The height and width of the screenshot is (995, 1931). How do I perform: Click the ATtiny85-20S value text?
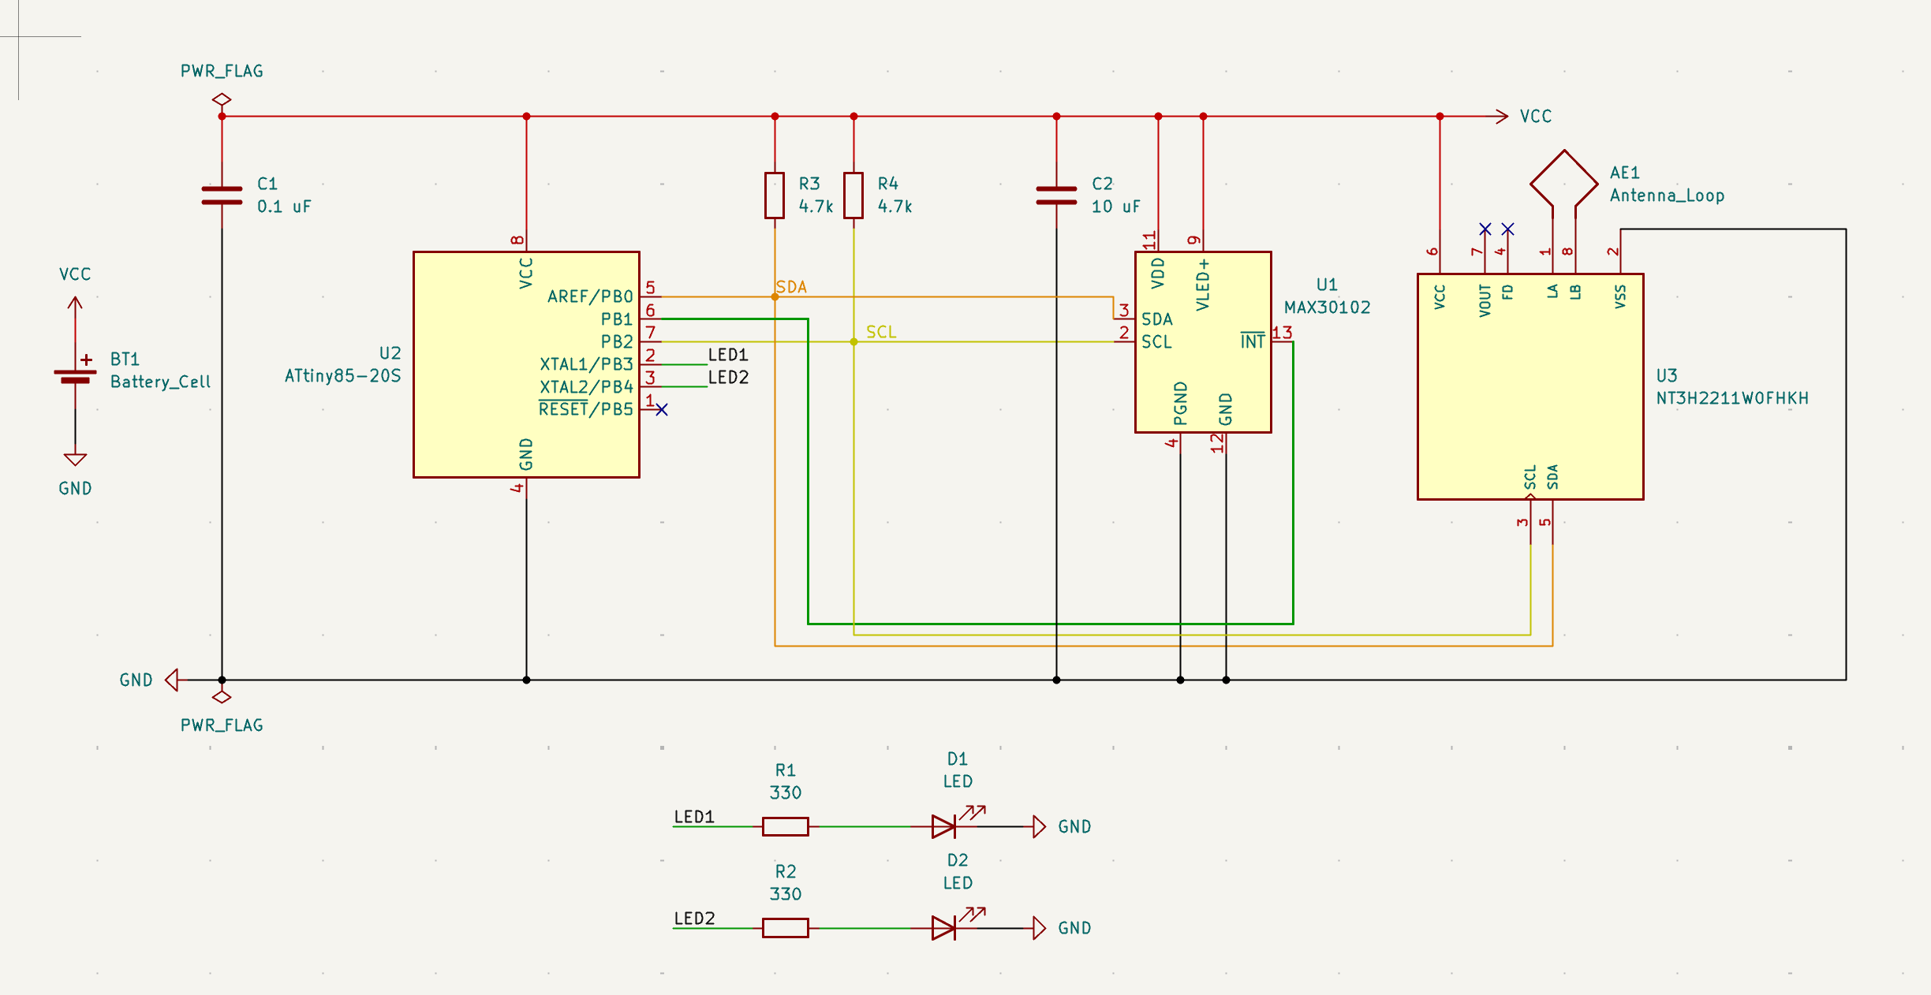[x=342, y=376]
